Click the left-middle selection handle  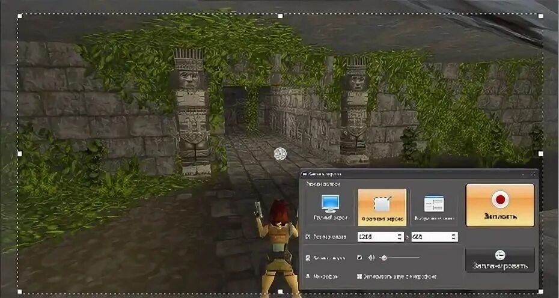20,154
